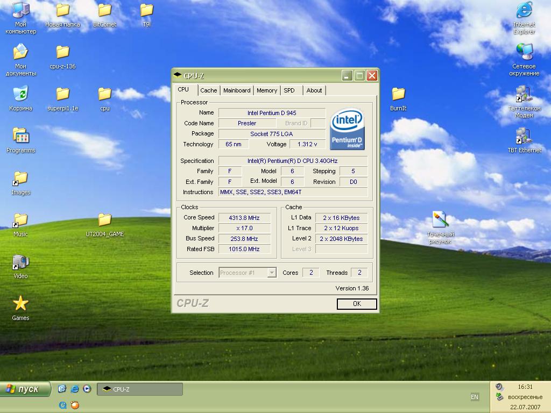
Task: Open the Точечный рисунок bitmap file
Action: point(440,227)
